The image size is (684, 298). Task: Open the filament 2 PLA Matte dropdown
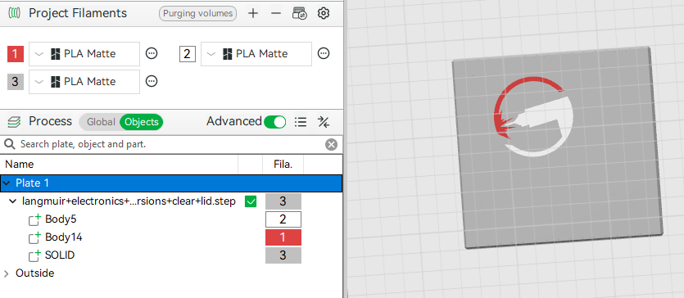coord(256,54)
